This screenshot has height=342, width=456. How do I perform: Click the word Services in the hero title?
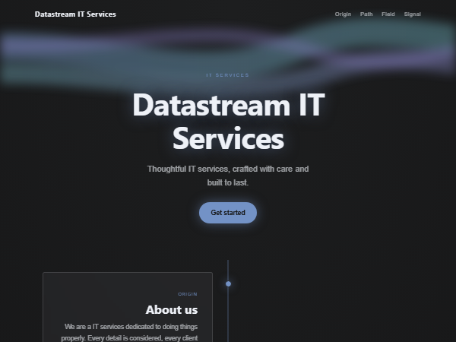click(228, 139)
